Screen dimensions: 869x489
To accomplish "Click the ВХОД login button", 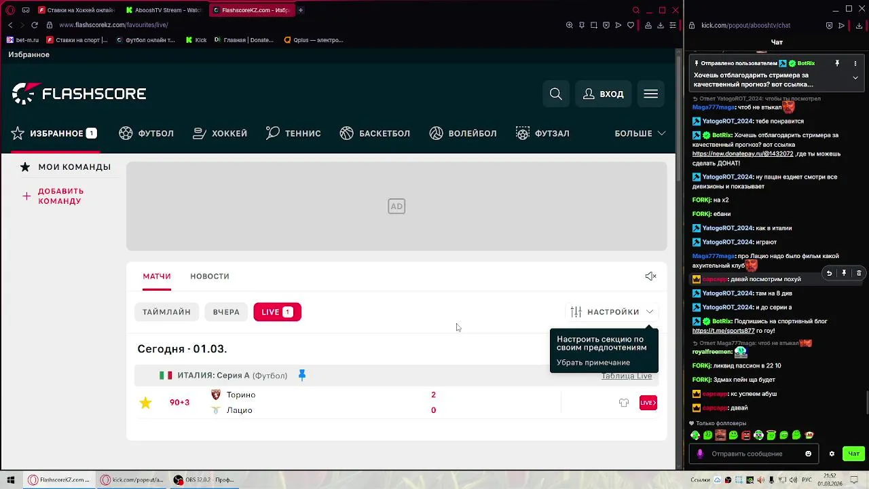I will [603, 94].
